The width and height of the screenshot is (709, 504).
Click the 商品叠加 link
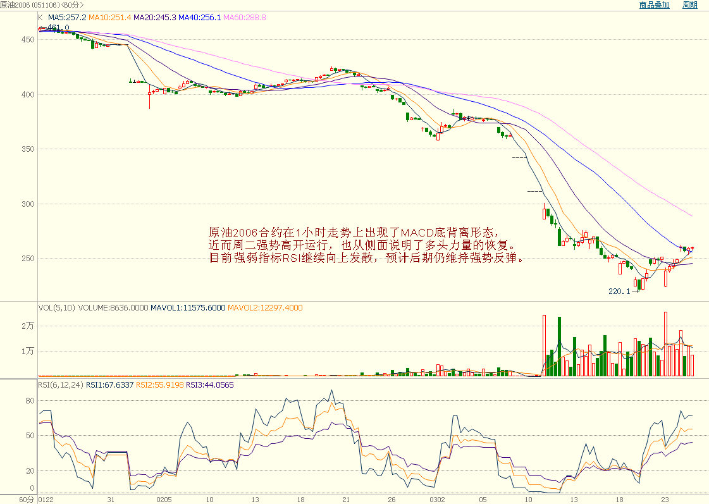click(x=654, y=5)
